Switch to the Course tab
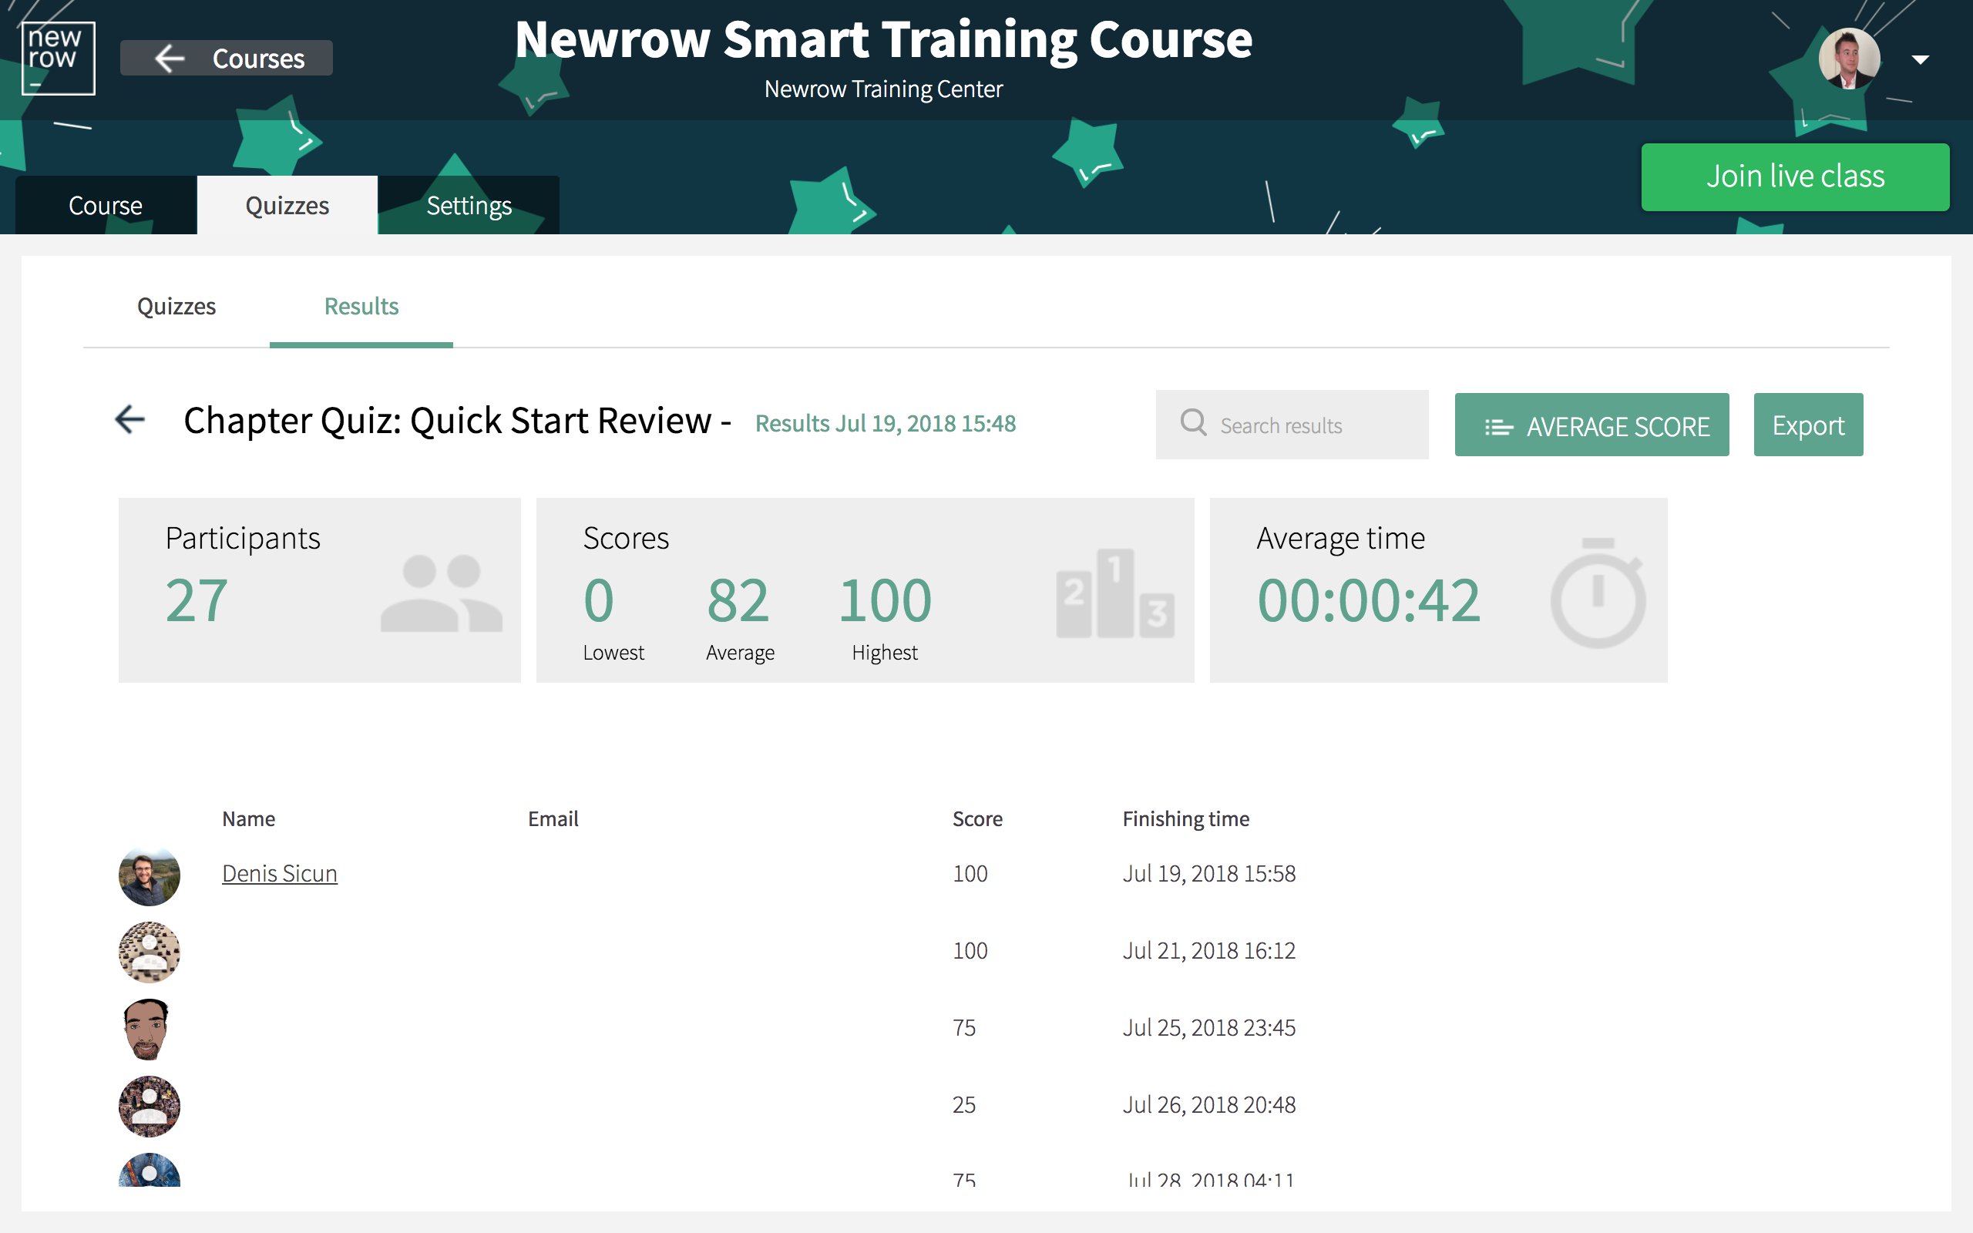The image size is (1973, 1233). pos(106,206)
